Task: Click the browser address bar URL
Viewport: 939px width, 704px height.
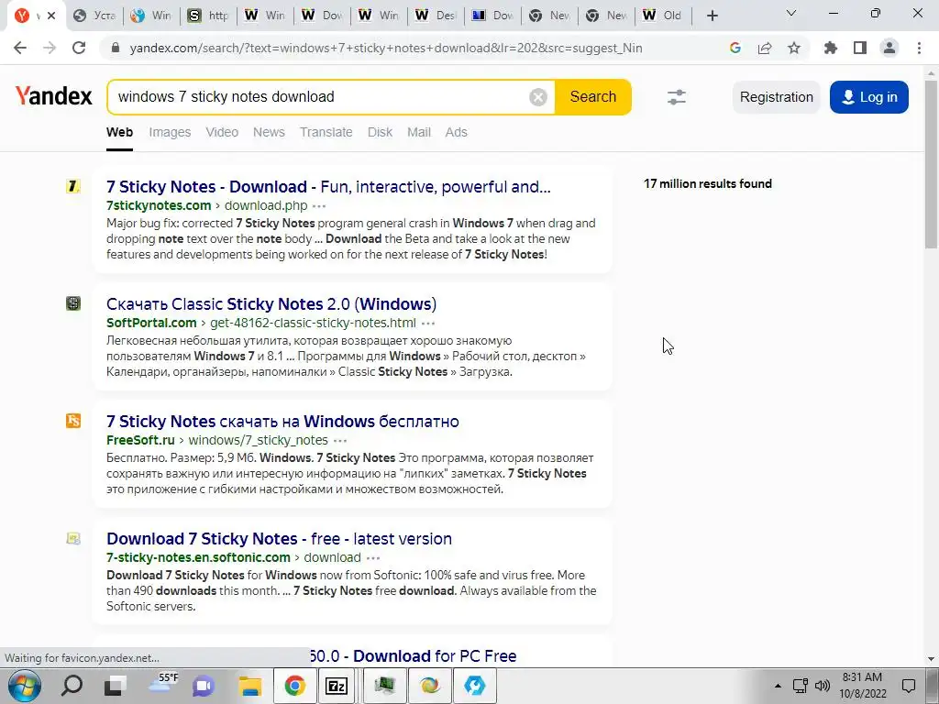Action: (386, 48)
